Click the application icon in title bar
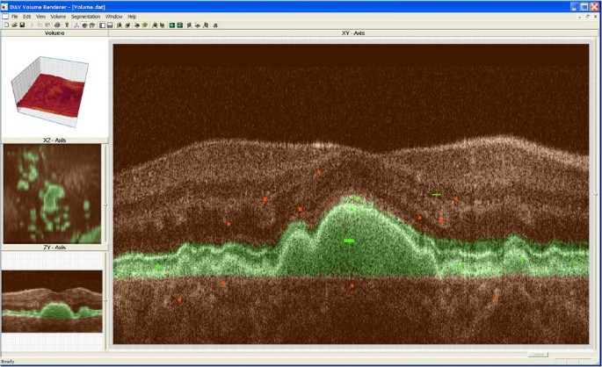 (5, 6)
